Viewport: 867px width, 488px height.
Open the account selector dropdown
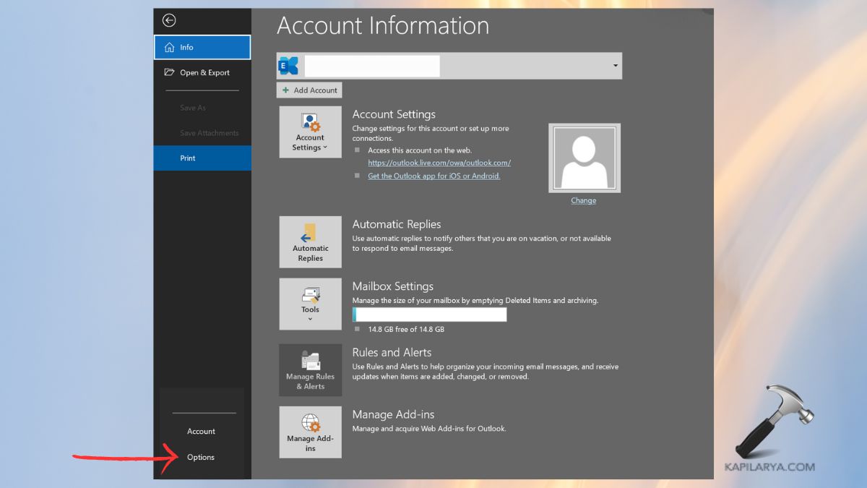point(614,66)
